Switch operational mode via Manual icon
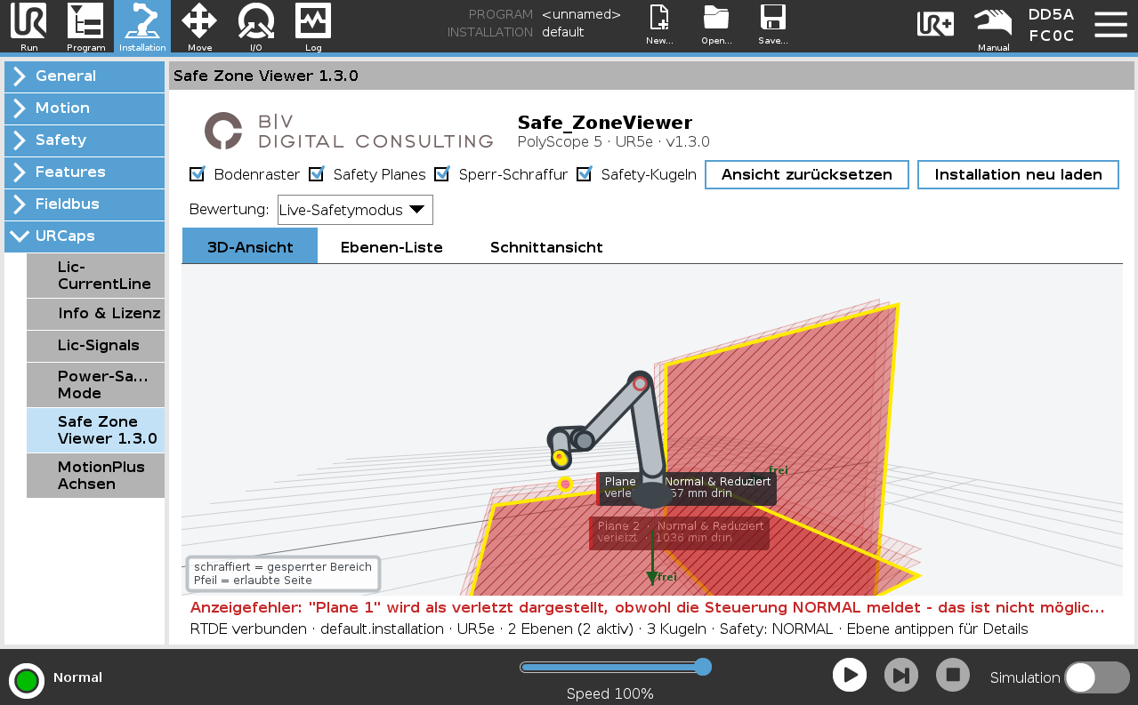Image resolution: width=1138 pixels, height=705 pixels. tap(993, 28)
